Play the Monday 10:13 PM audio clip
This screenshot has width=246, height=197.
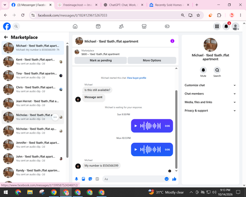click(136, 150)
